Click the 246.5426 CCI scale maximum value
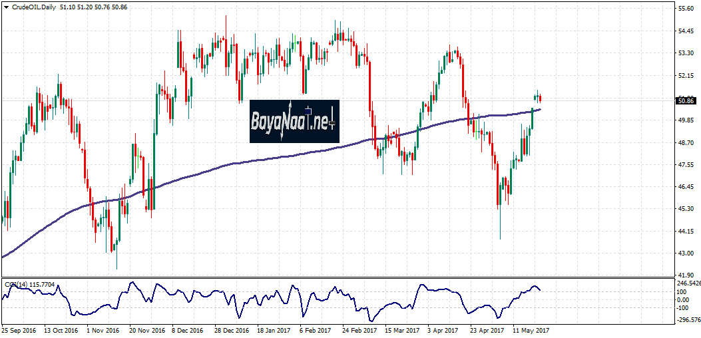 coord(688,283)
